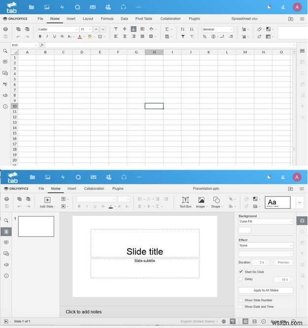Click the notification bell in the top blue bar

(x=269, y=7)
